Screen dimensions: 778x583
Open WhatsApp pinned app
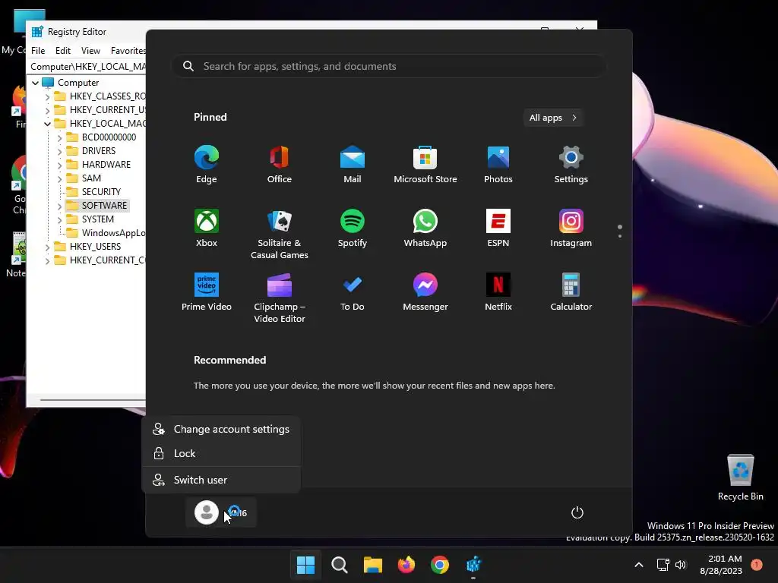point(425,228)
